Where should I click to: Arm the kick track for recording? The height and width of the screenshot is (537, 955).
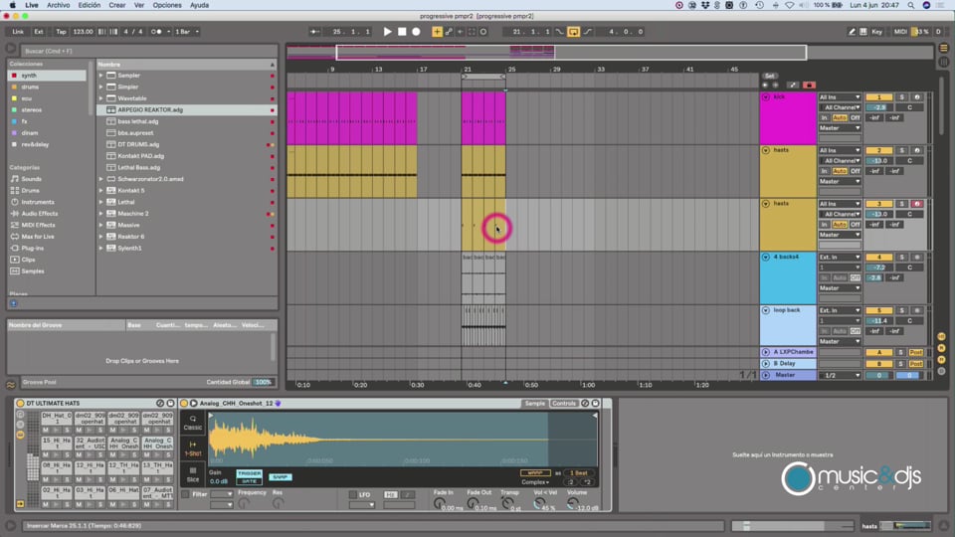pyautogui.click(x=916, y=97)
